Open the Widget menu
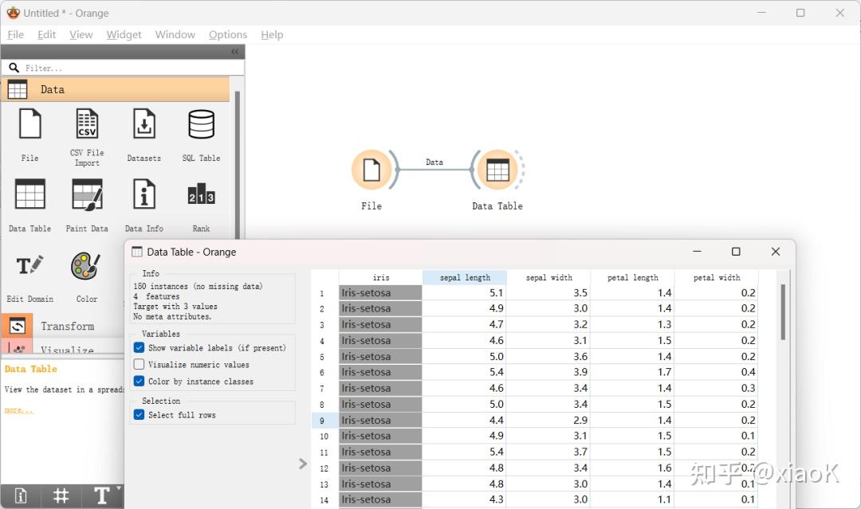The height and width of the screenshot is (509, 861). tap(124, 34)
